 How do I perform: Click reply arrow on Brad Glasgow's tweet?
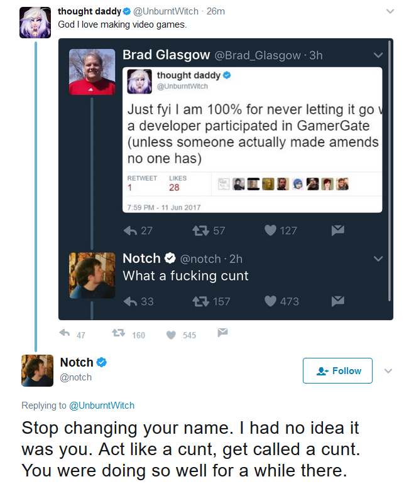click(130, 230)
